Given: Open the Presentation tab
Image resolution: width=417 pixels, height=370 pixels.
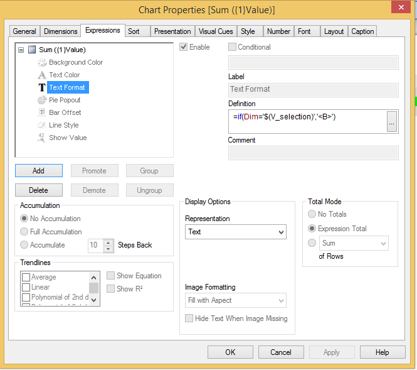Looking at the screenshot, I should [172, 31].
